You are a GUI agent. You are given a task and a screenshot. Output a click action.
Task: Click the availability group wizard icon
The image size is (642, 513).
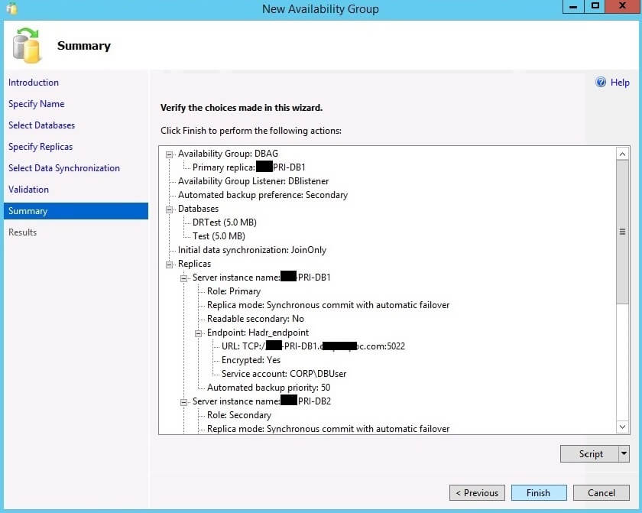(x=27, y=46)
